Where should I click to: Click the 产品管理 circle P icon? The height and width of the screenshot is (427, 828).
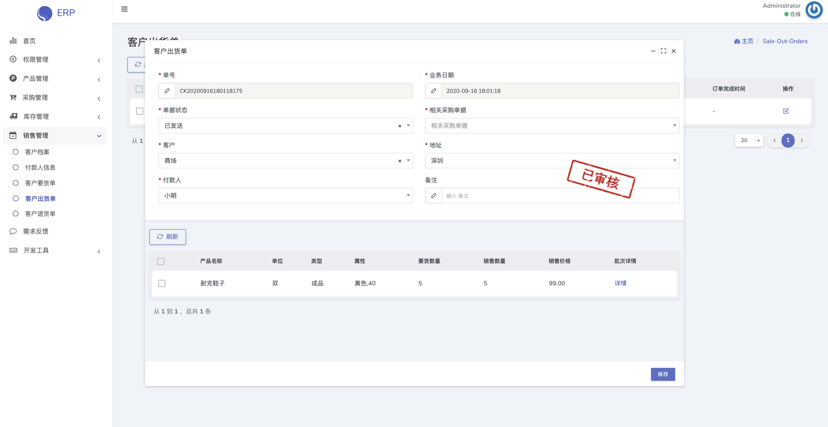[13, 78]
